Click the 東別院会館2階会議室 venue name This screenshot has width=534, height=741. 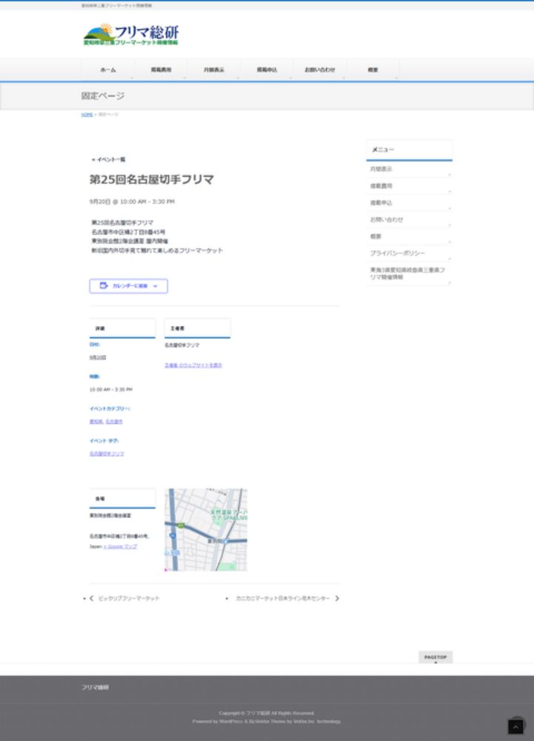[110, 515]
